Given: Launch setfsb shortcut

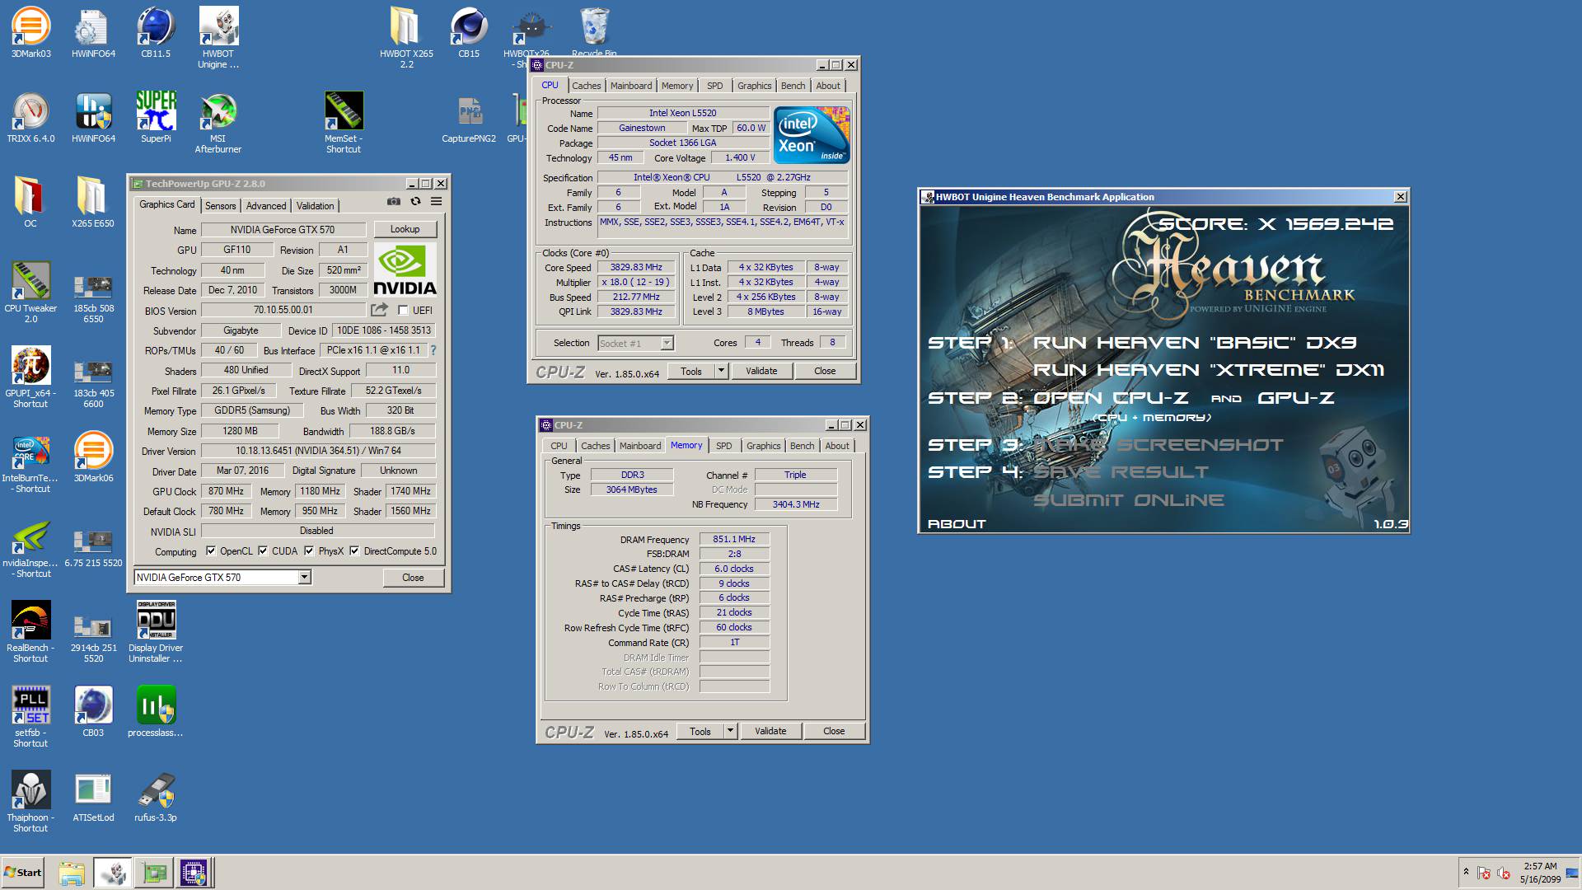Looking at the screenshot, I should [30, 717].
